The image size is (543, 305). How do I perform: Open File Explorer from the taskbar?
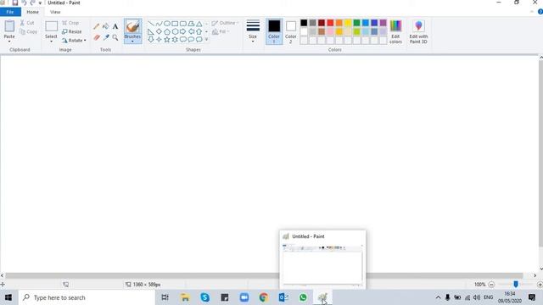point(185,297)
